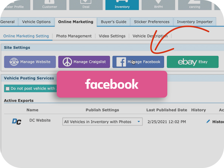Open the Publish Settings dropdown for DC Website
Viewport: 224px width, 168px height.
point(103,122)
